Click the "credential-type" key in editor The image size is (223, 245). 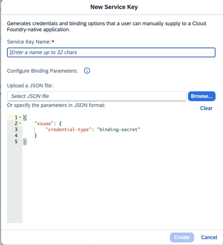point(68,129)
